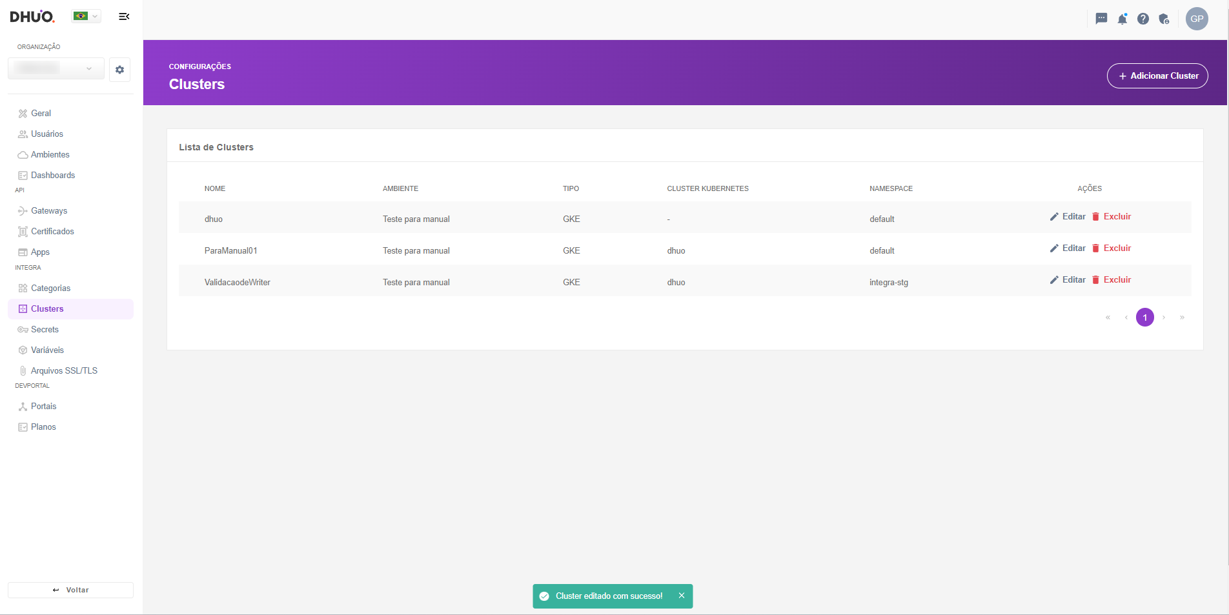This screenshot has width=1229, height=615.
Task: Edit the dhuo cluster
Action: [1068, 216]
